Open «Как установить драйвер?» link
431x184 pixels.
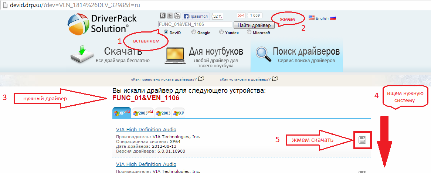pos(245,79)
